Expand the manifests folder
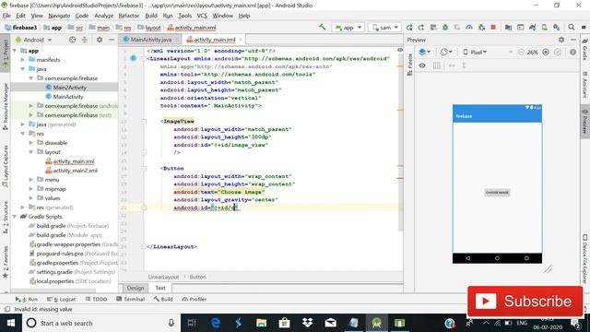Screen dimensions: 590x332 pos(22,60)
